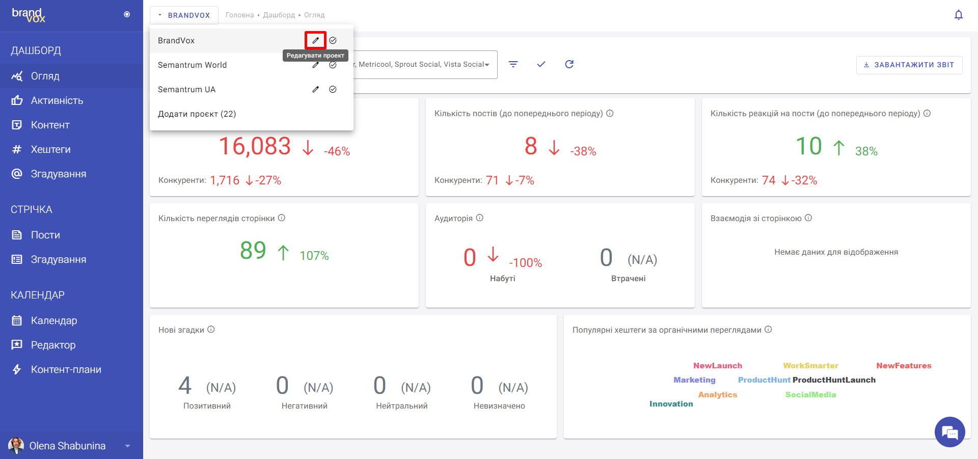978x459 pixels.
Task: Click the Olena Shabunina profile avatar
Action: click(x=16, y=446)
